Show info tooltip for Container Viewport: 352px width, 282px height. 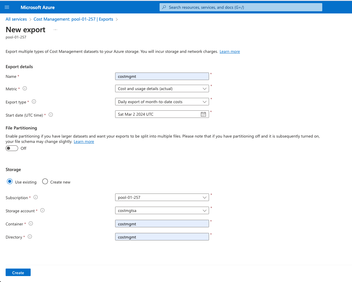31,224
